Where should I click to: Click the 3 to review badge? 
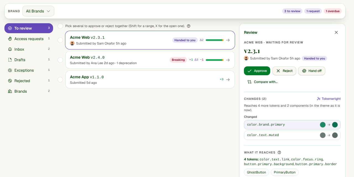(292, 11)
